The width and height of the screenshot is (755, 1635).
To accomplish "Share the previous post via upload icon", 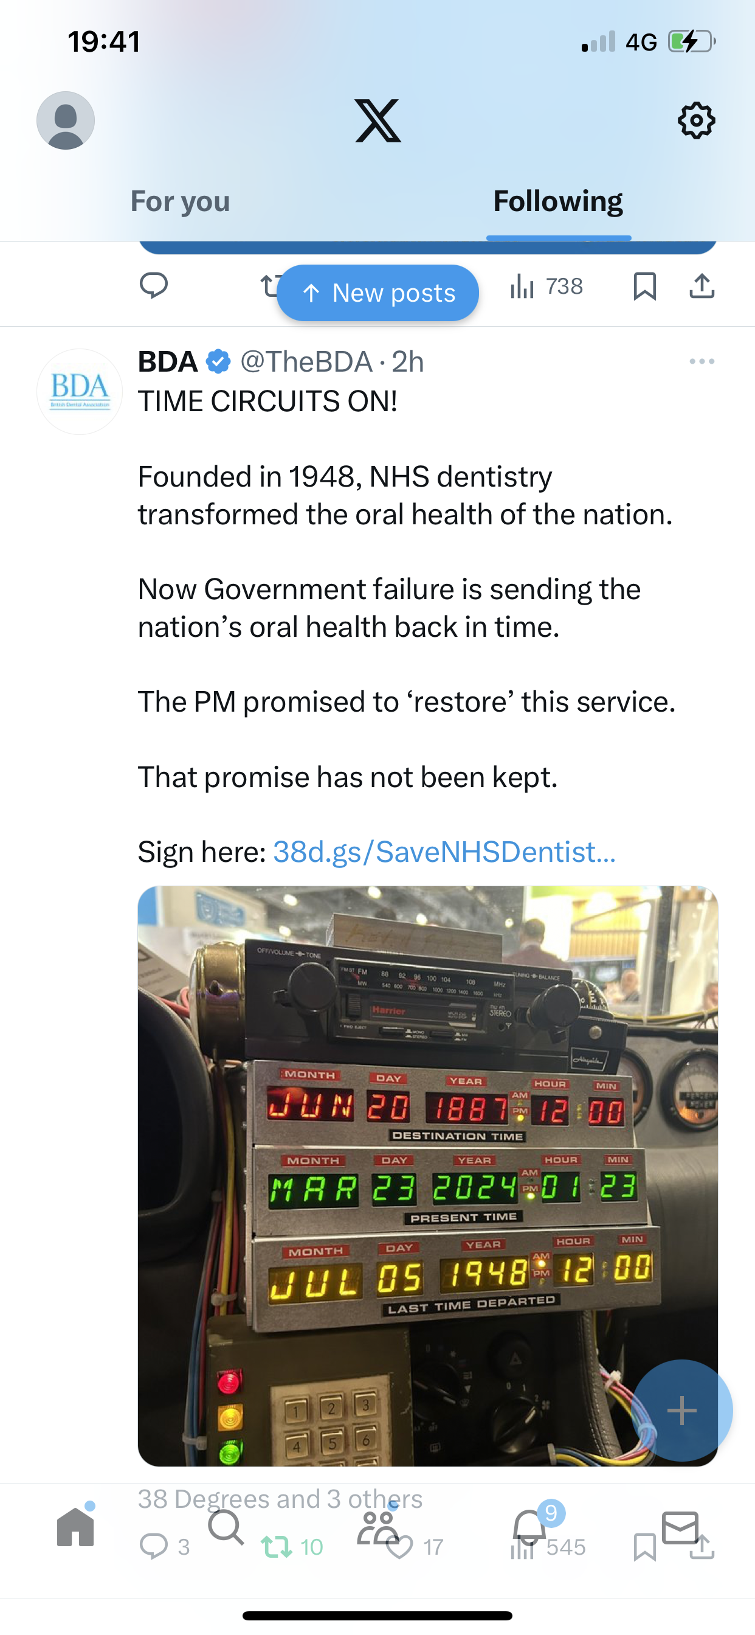I will click(702, 286).
